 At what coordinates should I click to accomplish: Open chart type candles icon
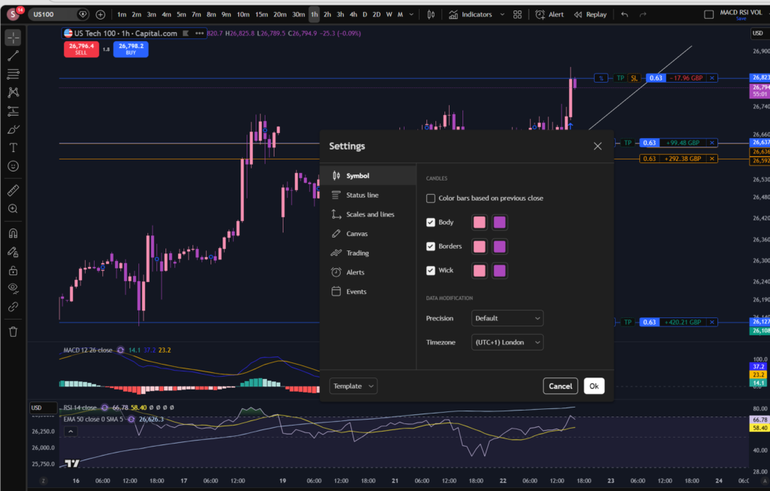[x=431, y=14]
